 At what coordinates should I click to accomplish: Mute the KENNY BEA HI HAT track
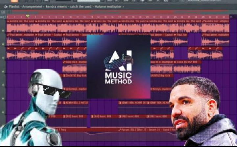click(x=3, y=112)
